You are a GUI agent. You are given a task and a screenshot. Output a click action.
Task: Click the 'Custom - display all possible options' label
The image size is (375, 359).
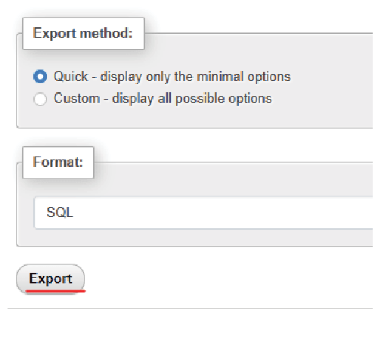pyautogui.click(x=163, y=98)
